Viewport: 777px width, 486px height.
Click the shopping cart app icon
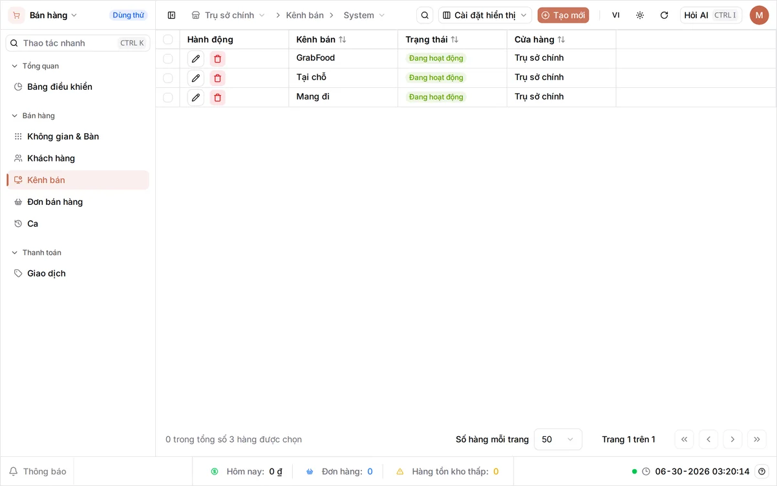tap(16, 15)
